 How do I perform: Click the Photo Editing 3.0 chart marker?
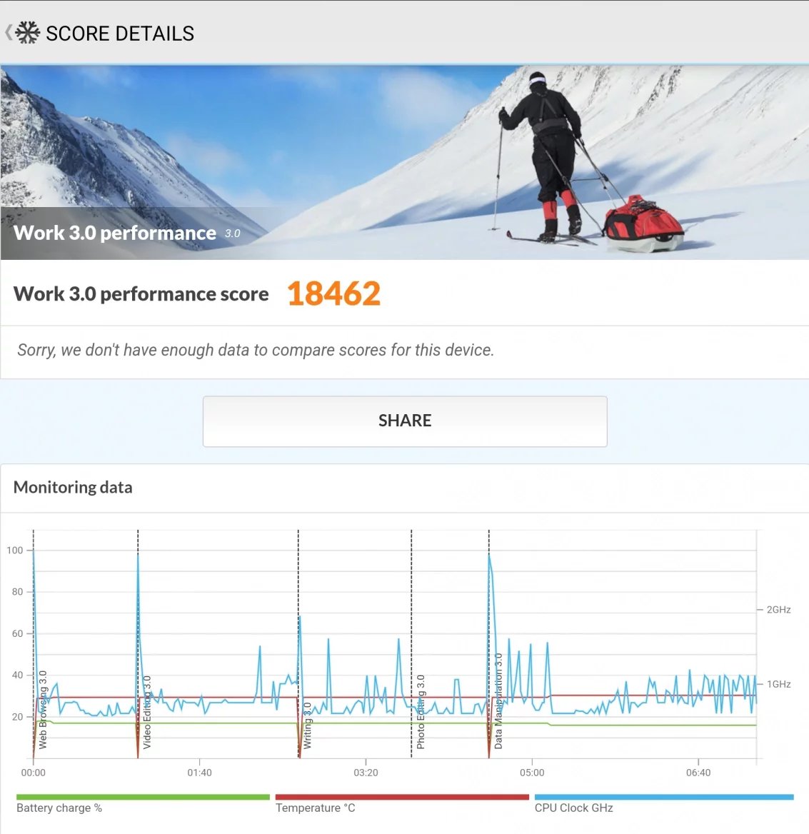tap(420, 712)
